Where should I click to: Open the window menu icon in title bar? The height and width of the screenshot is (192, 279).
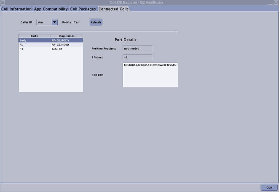pos(3,3)
